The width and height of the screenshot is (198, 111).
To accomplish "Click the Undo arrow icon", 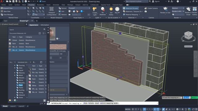I will point(29,1).
